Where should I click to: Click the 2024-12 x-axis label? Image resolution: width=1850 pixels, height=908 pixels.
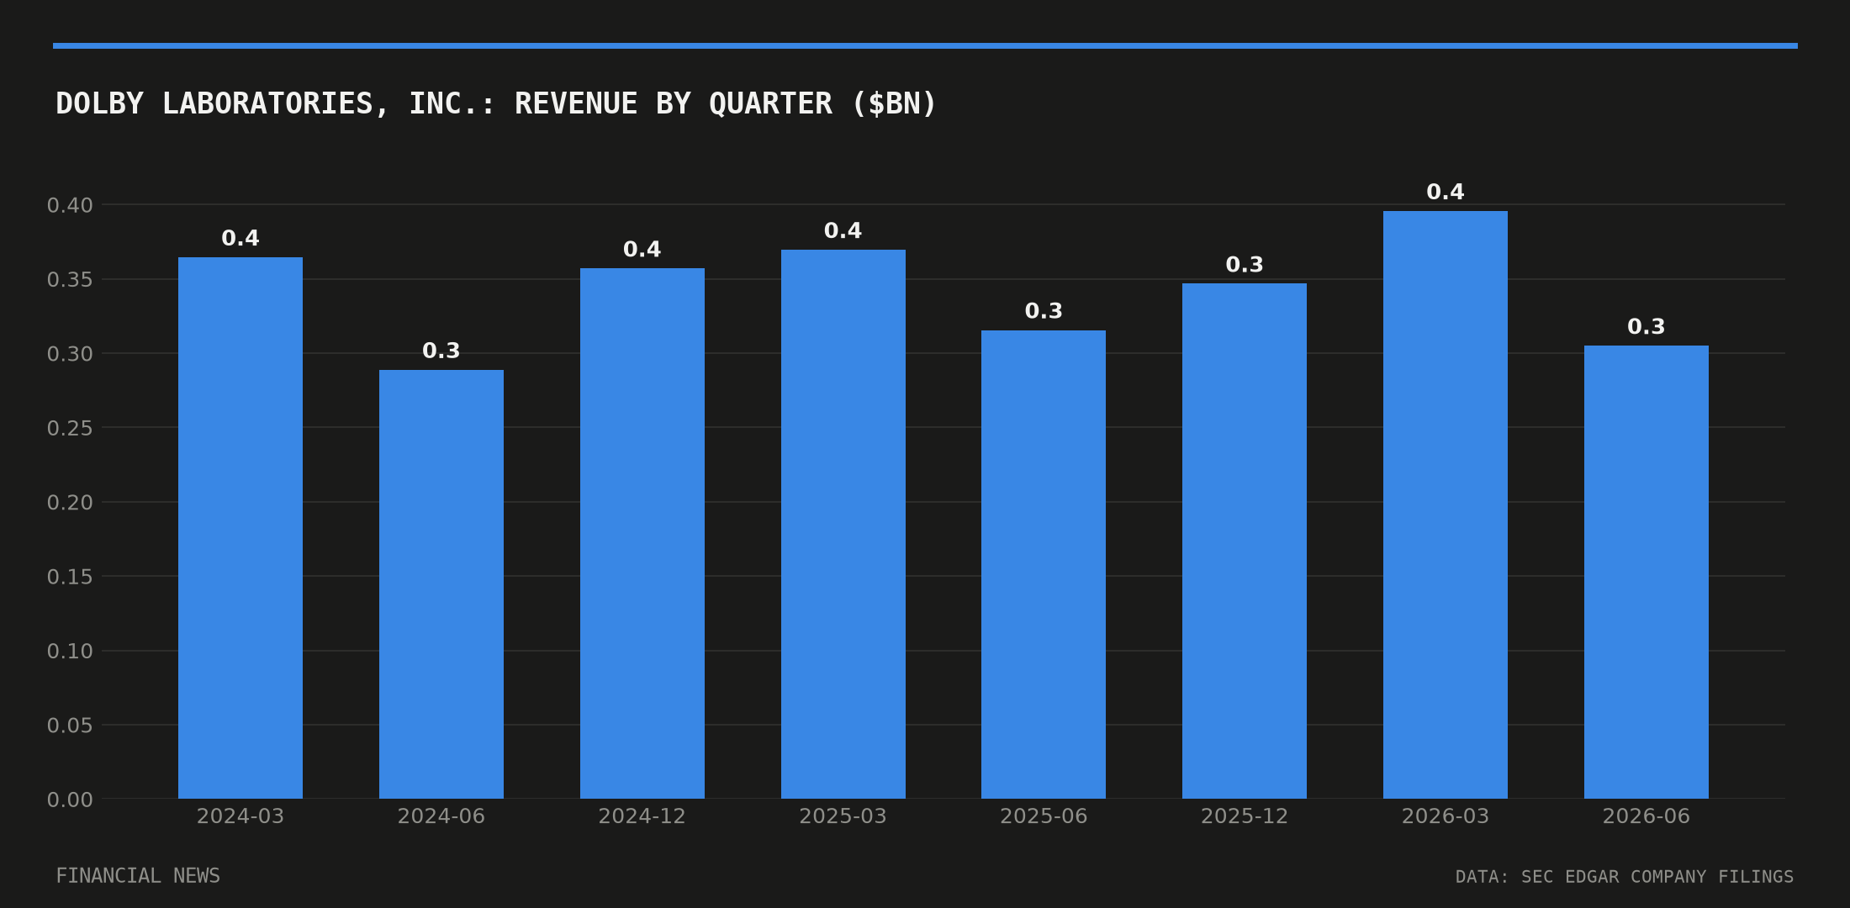click(642, 816)
